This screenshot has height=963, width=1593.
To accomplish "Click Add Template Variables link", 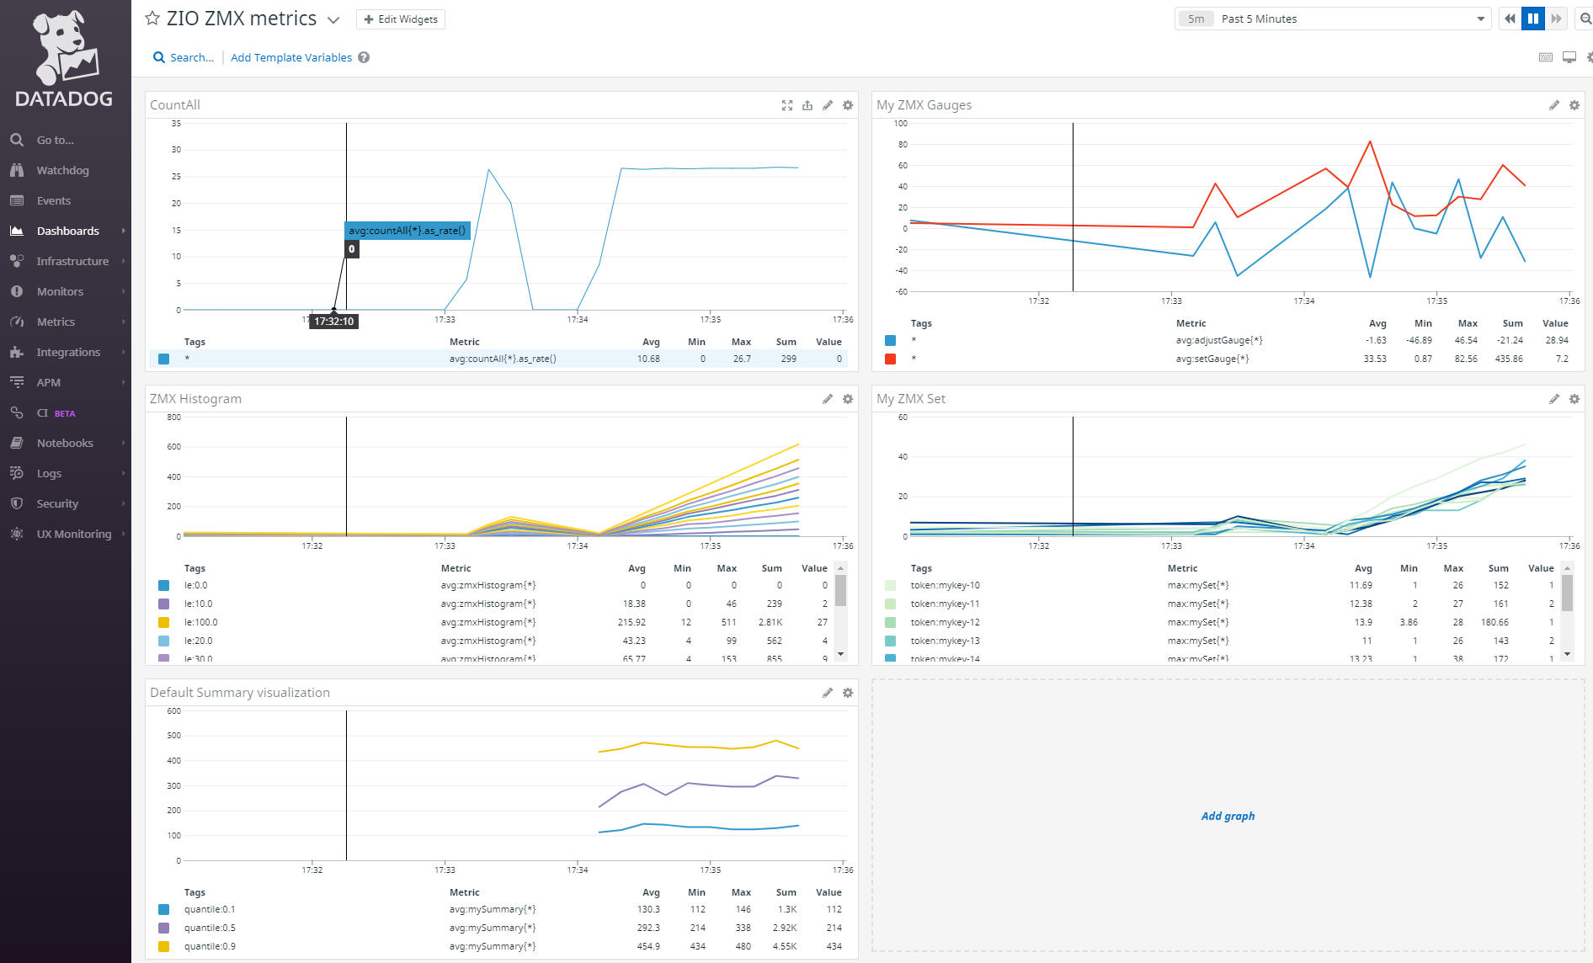I will pyautogui.click(x=291, y=57).
